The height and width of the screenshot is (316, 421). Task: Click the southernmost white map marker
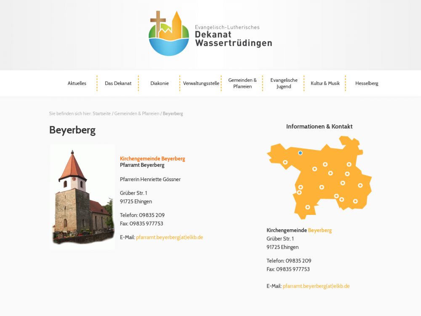coord(308,207)
